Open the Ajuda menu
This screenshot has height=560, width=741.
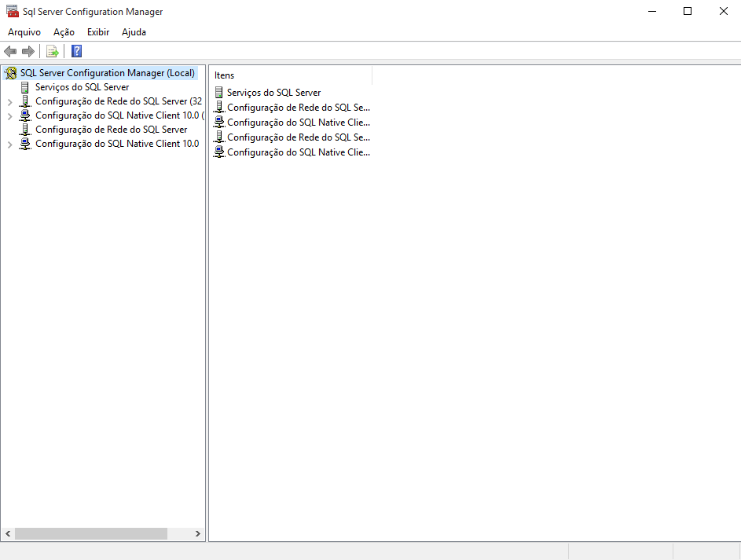[134, 32]
